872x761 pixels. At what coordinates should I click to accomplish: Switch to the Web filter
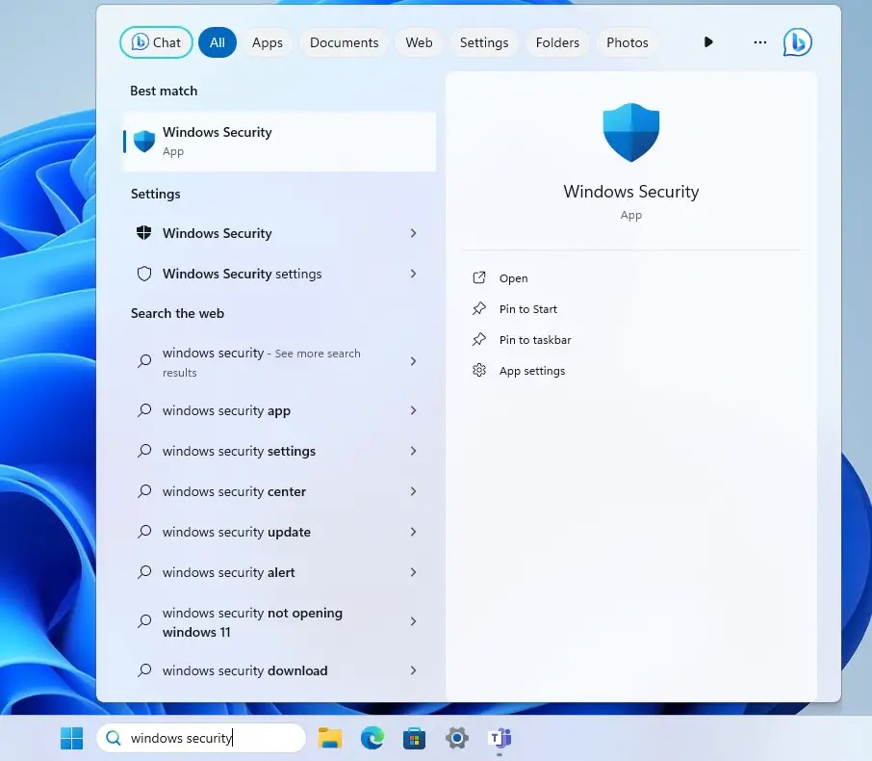[x=420, y=42]
